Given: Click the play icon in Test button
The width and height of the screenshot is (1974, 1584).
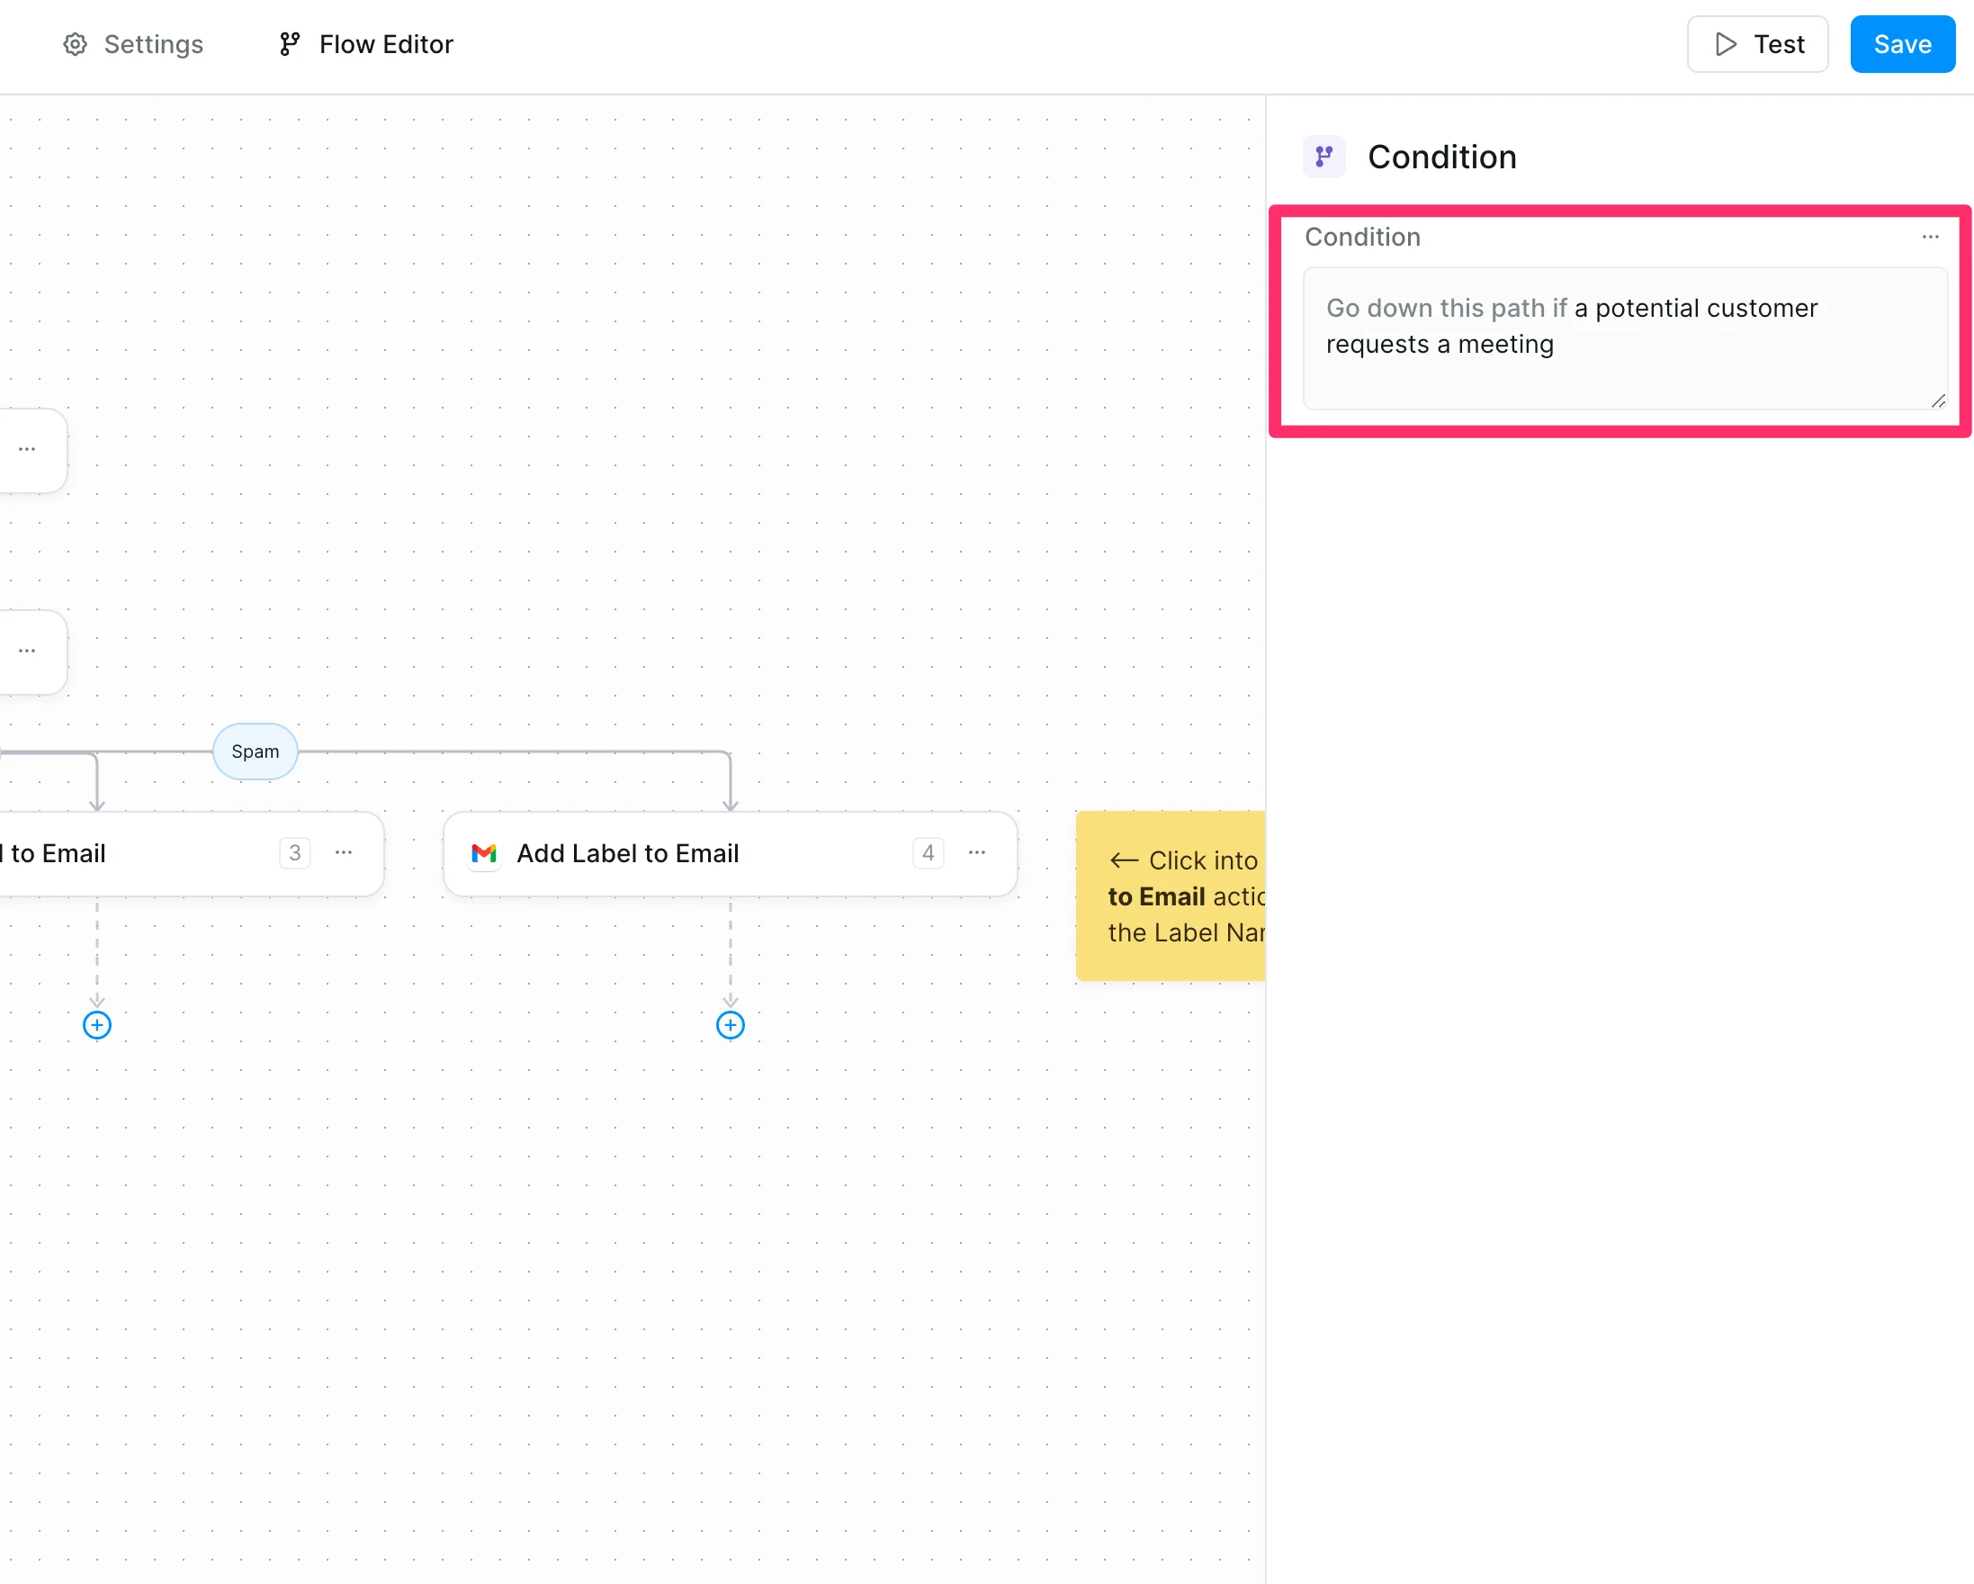Looking at the screenshot, I should point(1725,44).
